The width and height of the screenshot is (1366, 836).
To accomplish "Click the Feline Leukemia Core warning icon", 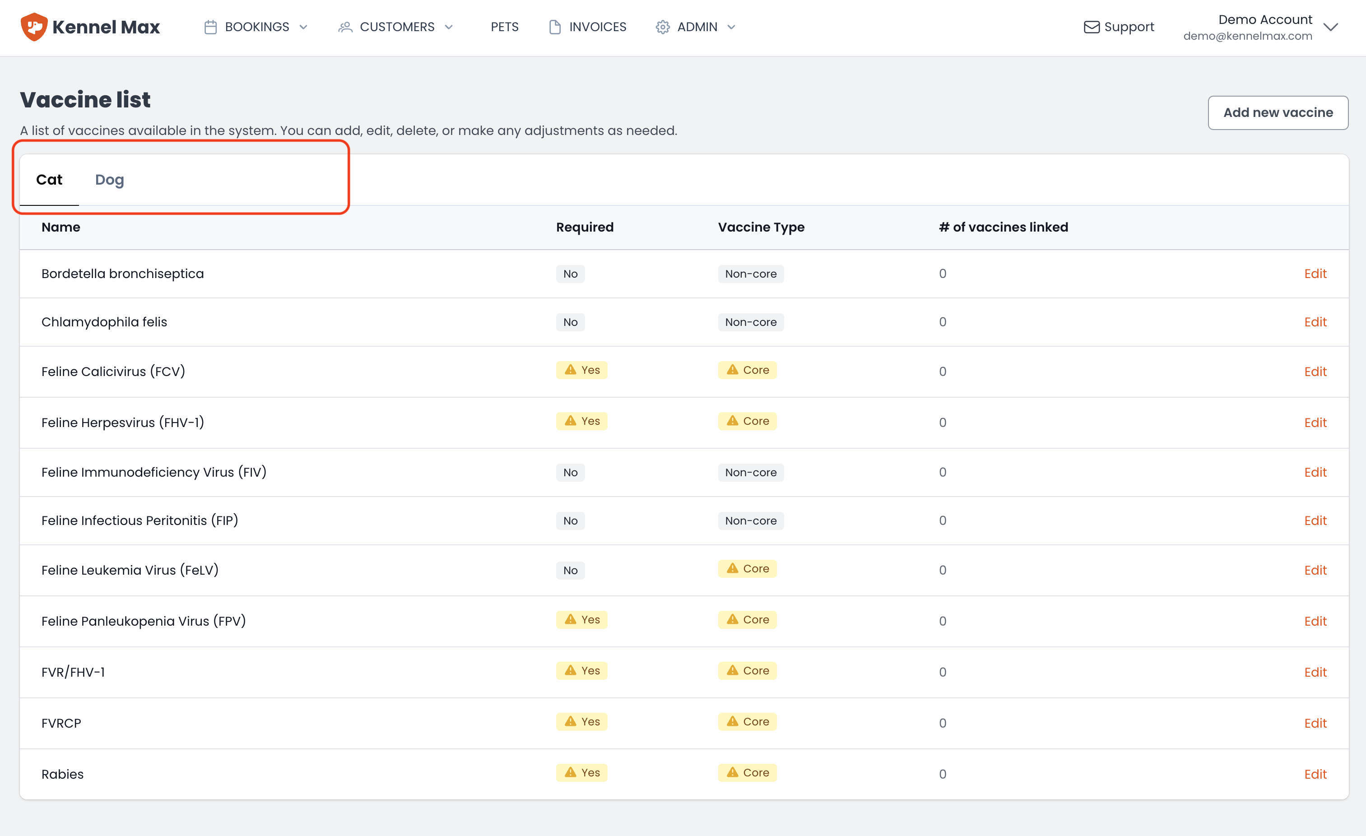I will click(x=732, y=568).
